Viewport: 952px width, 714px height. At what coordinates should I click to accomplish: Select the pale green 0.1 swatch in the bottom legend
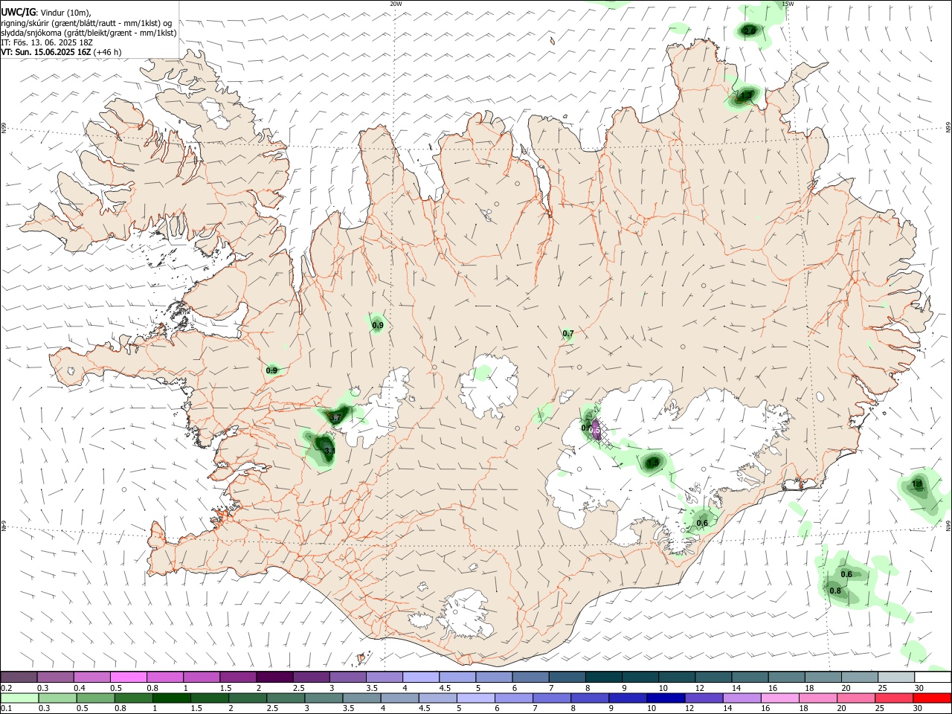[x=19, y=698]
